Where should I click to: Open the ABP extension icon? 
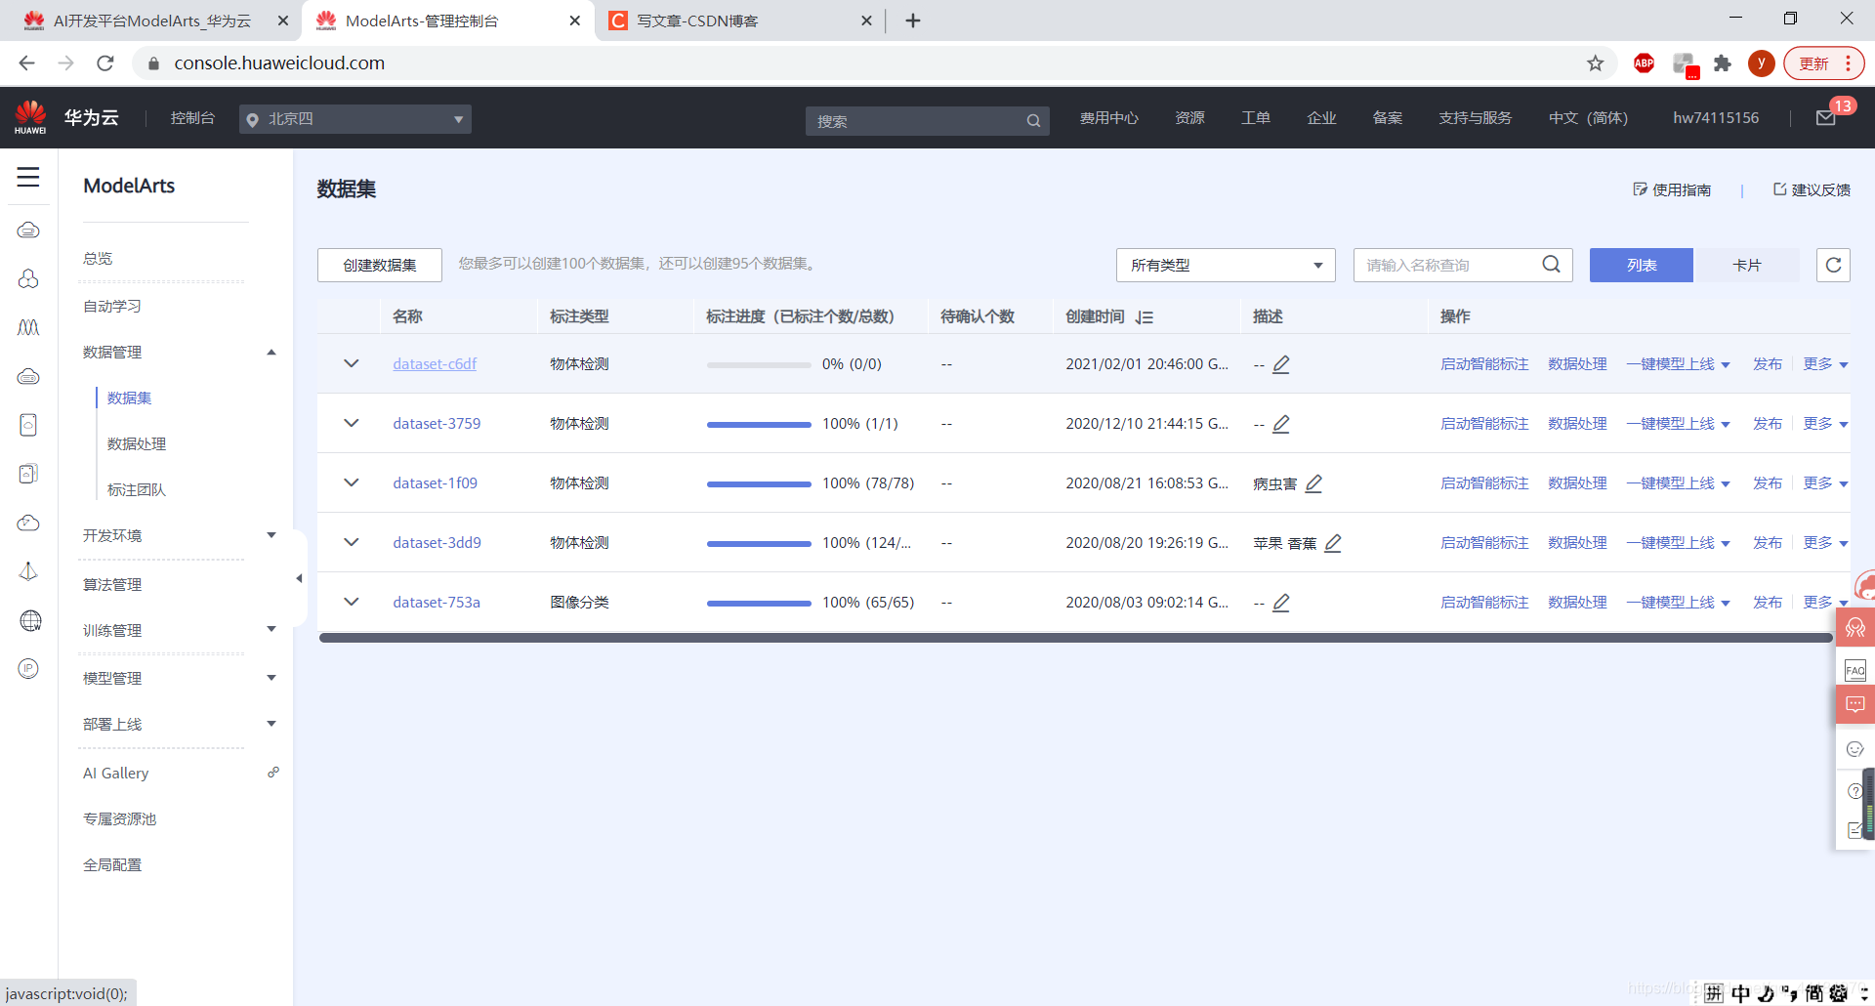coord(1645,63)
